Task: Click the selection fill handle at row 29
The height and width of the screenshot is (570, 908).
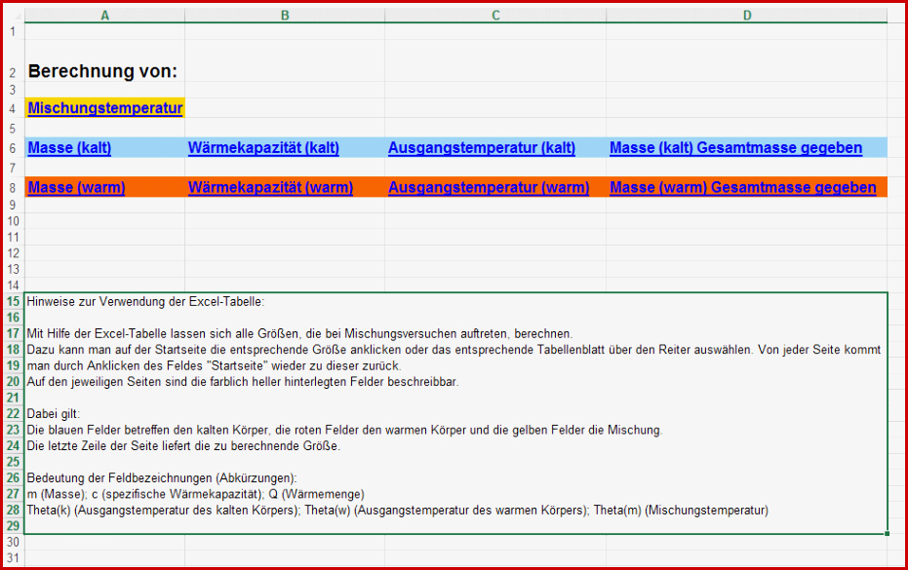Action: click(x=888, y=534)
